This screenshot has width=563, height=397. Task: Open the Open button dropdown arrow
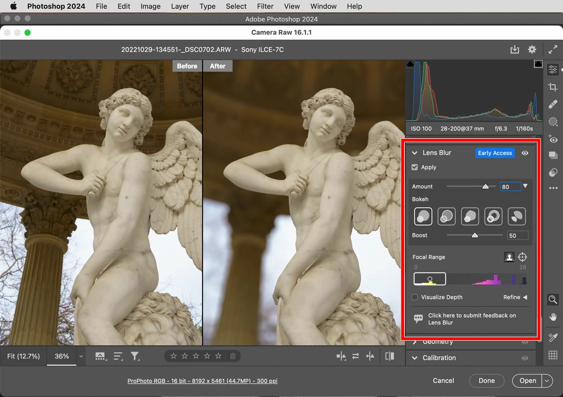pos(548,381)
